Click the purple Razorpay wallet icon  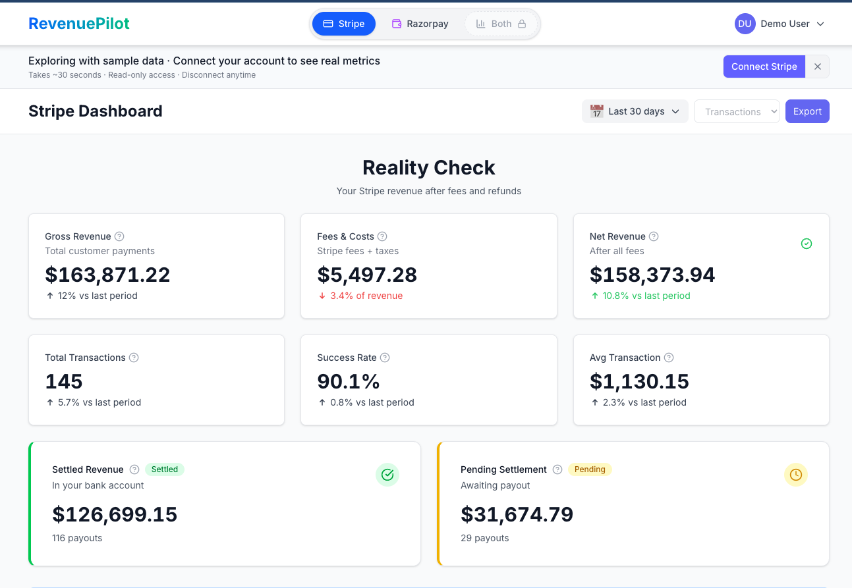point(397,23)
